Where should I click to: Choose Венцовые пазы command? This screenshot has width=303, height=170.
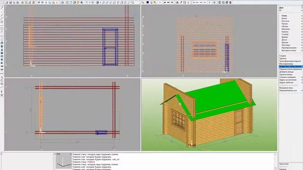coord(286,88)
